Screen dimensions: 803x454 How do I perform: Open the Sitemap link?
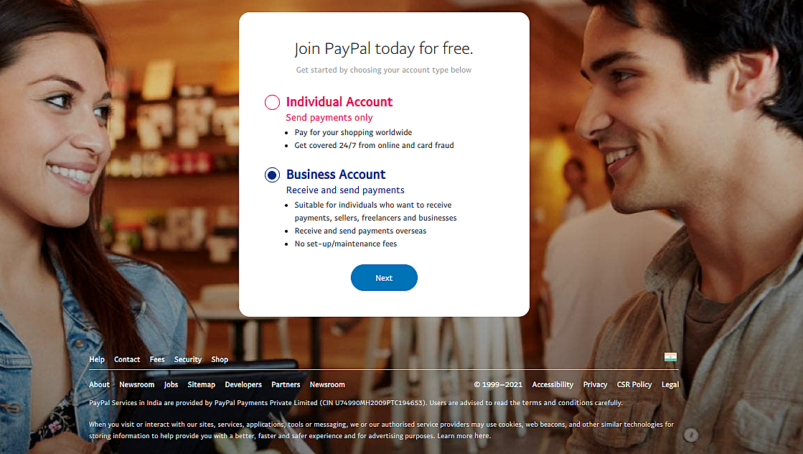(201, 384)
